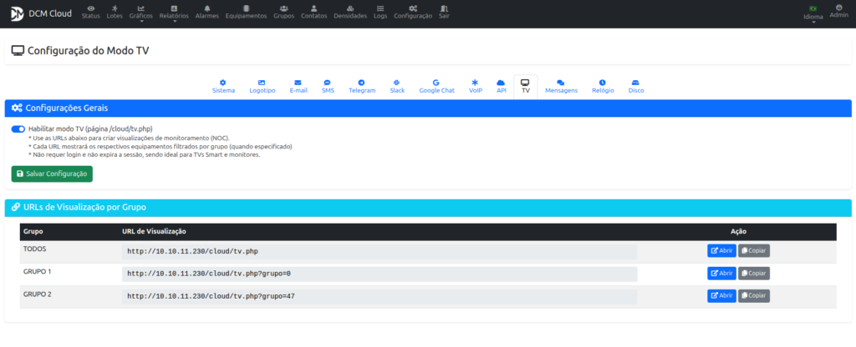The height and width of the screenshot is (347, 856).
Task: Open the Telegram settings icon
Action: (x=362, y=82)
